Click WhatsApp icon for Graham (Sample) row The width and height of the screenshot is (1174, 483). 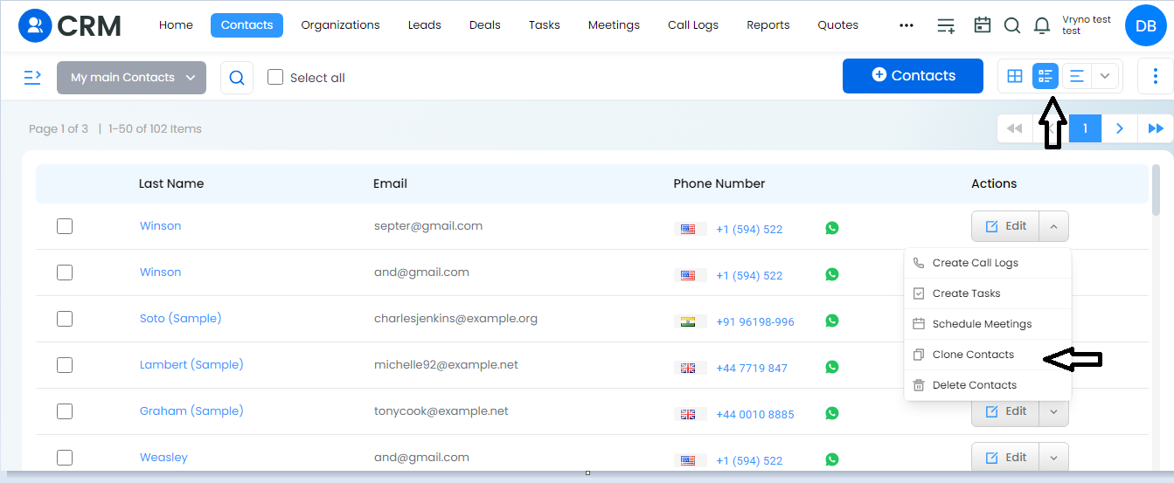tap(832, 413)
